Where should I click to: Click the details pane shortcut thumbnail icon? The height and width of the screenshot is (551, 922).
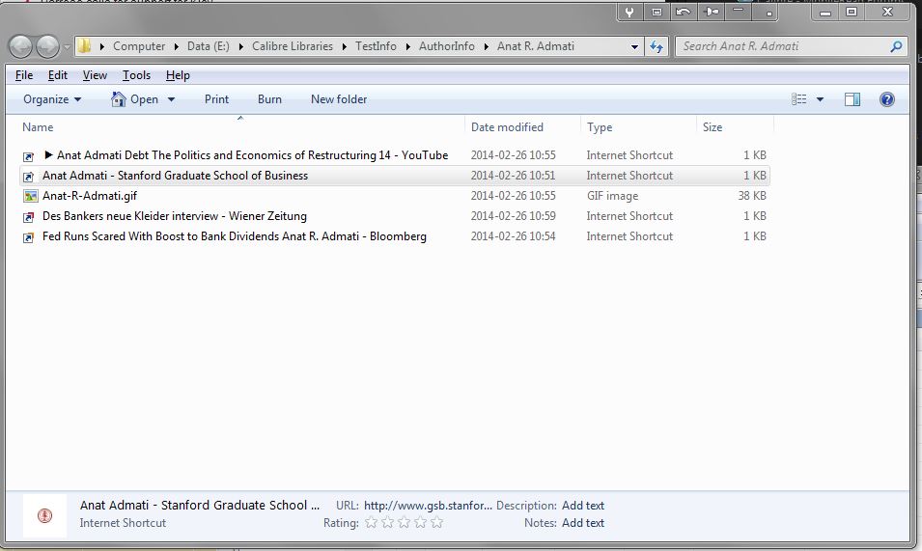[x=44, y=515]
